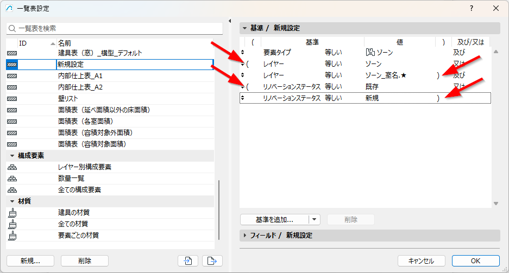Click the 基準 column header in criteria table
The image size is (509, 273).
[x=312, y=42]
